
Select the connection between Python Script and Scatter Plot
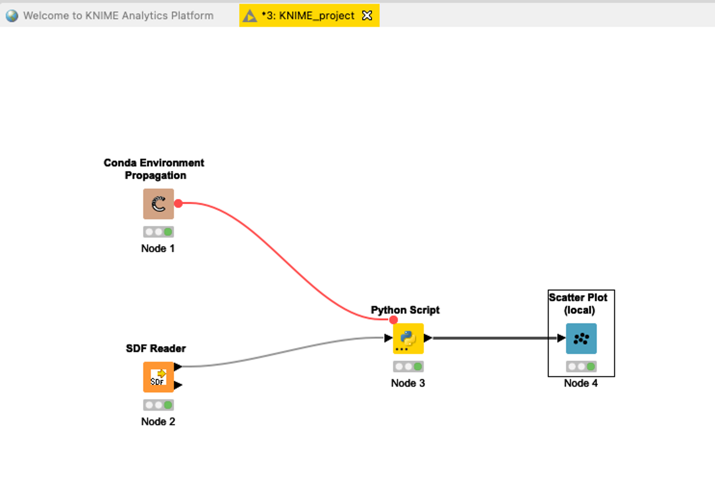[495, 338]
